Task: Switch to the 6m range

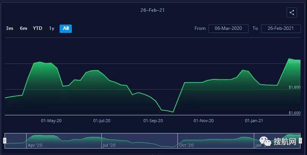Action: click(x=24, y=28)
